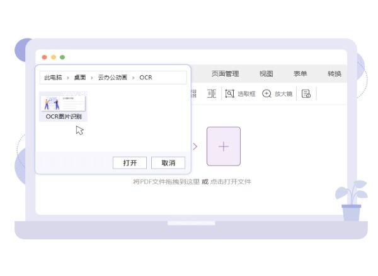
Task: Select the OCR图片识别 file thumbnail
Action: point(63,105)
